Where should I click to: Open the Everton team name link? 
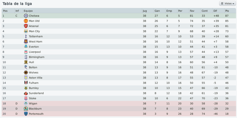pyautogui.click(x=34, y=47)
